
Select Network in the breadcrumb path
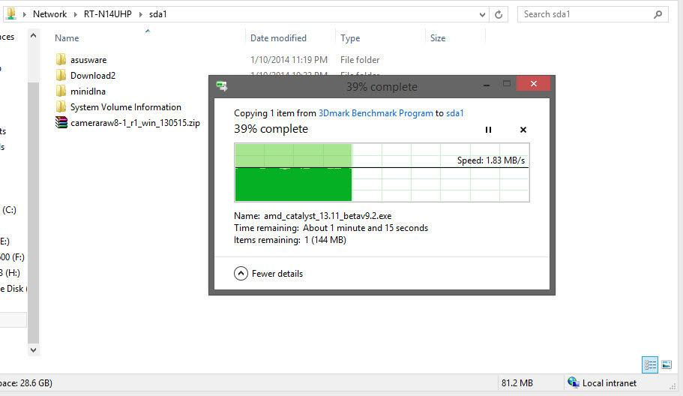point(49,14)
